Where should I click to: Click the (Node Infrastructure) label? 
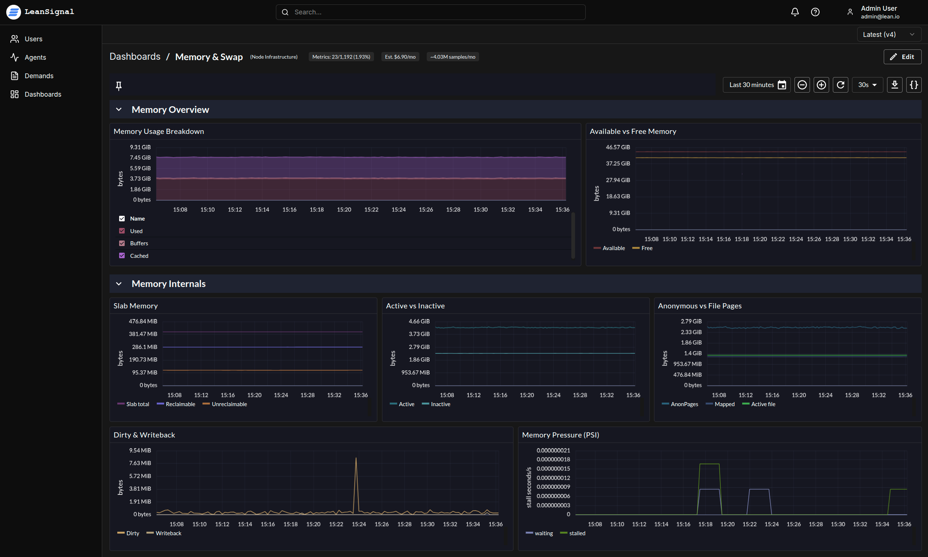click(274, 57)
